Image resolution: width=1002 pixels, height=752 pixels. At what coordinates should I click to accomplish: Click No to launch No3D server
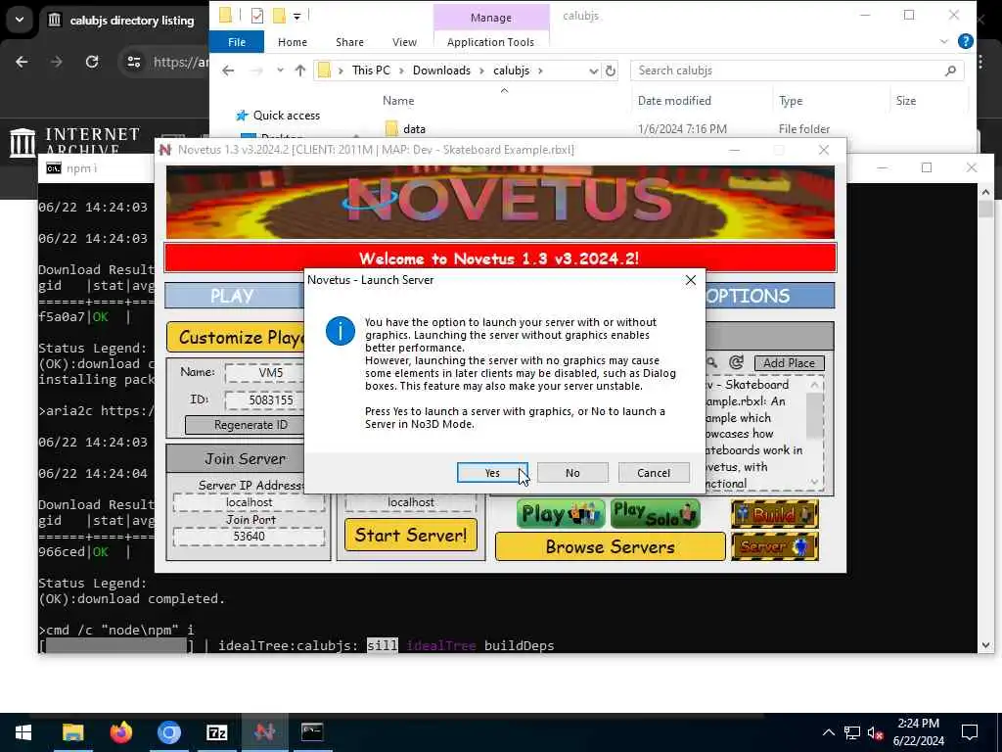tap(572, 473)
